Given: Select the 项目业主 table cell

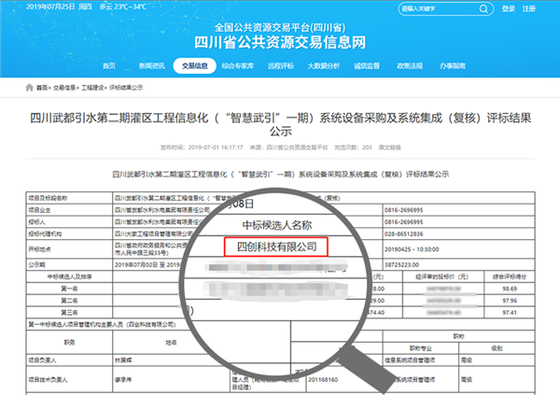Looking at the screenshot, I should pyautogui.click(x=69, y=210).
